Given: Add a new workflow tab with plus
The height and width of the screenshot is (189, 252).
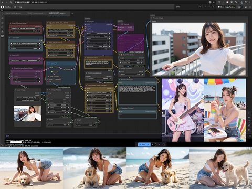Looking at the screenshot, I should (72, 13).
